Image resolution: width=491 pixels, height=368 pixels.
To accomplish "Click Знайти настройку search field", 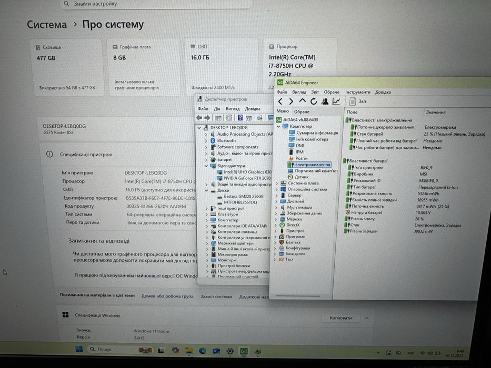I will (156, 4).
